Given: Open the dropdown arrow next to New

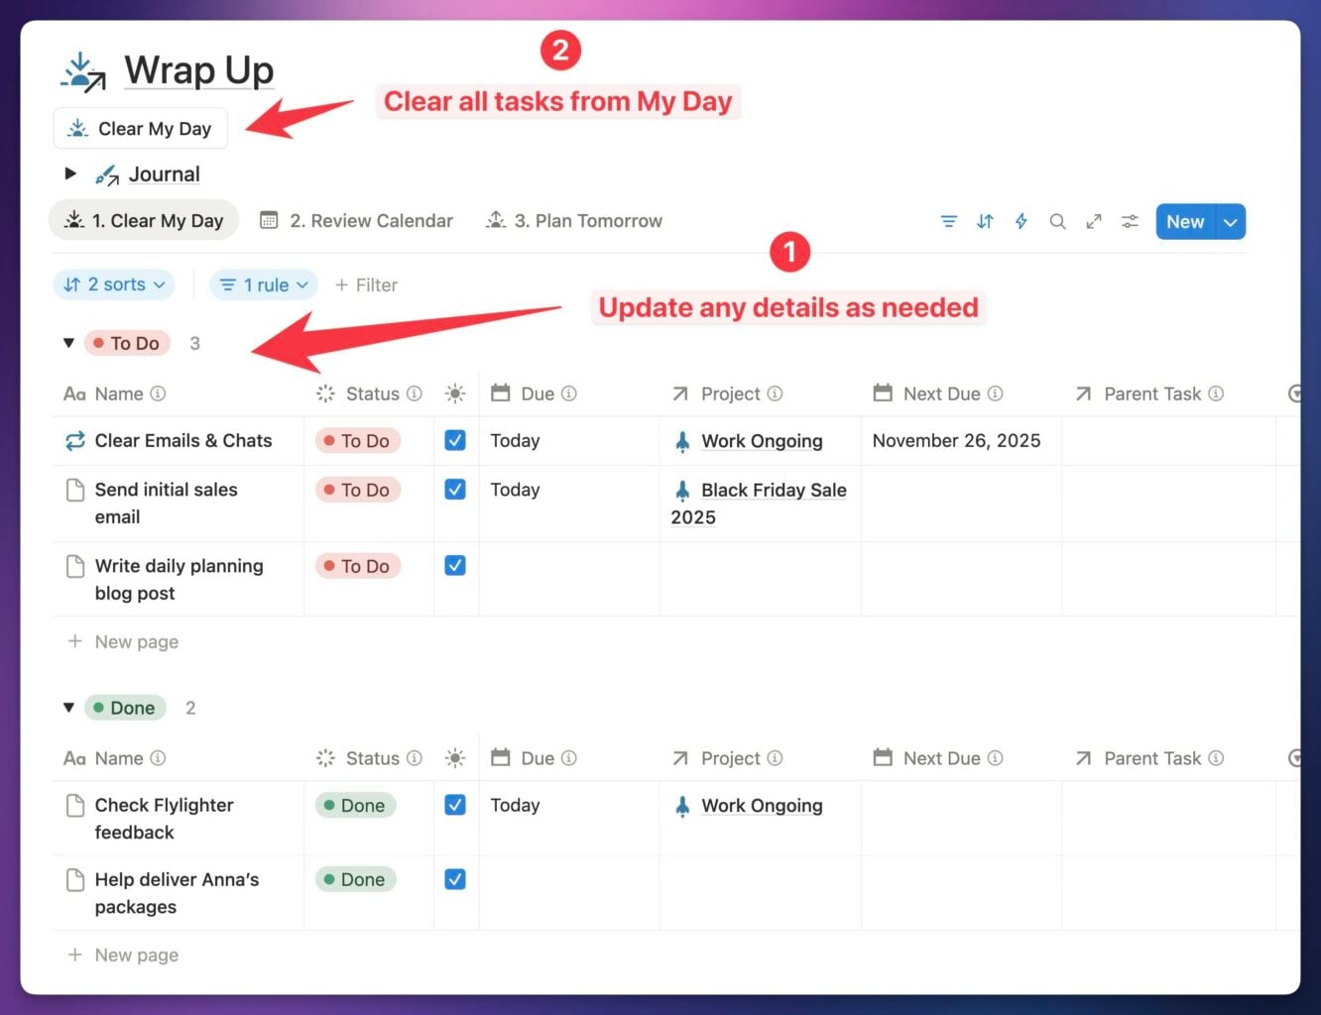Looking at the screenshot, I should coord(1230,222).
